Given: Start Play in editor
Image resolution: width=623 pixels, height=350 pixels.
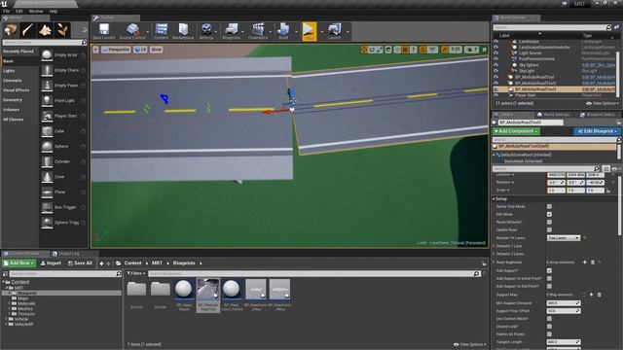Looking at the screenshot, I should [x=310, y=31].
